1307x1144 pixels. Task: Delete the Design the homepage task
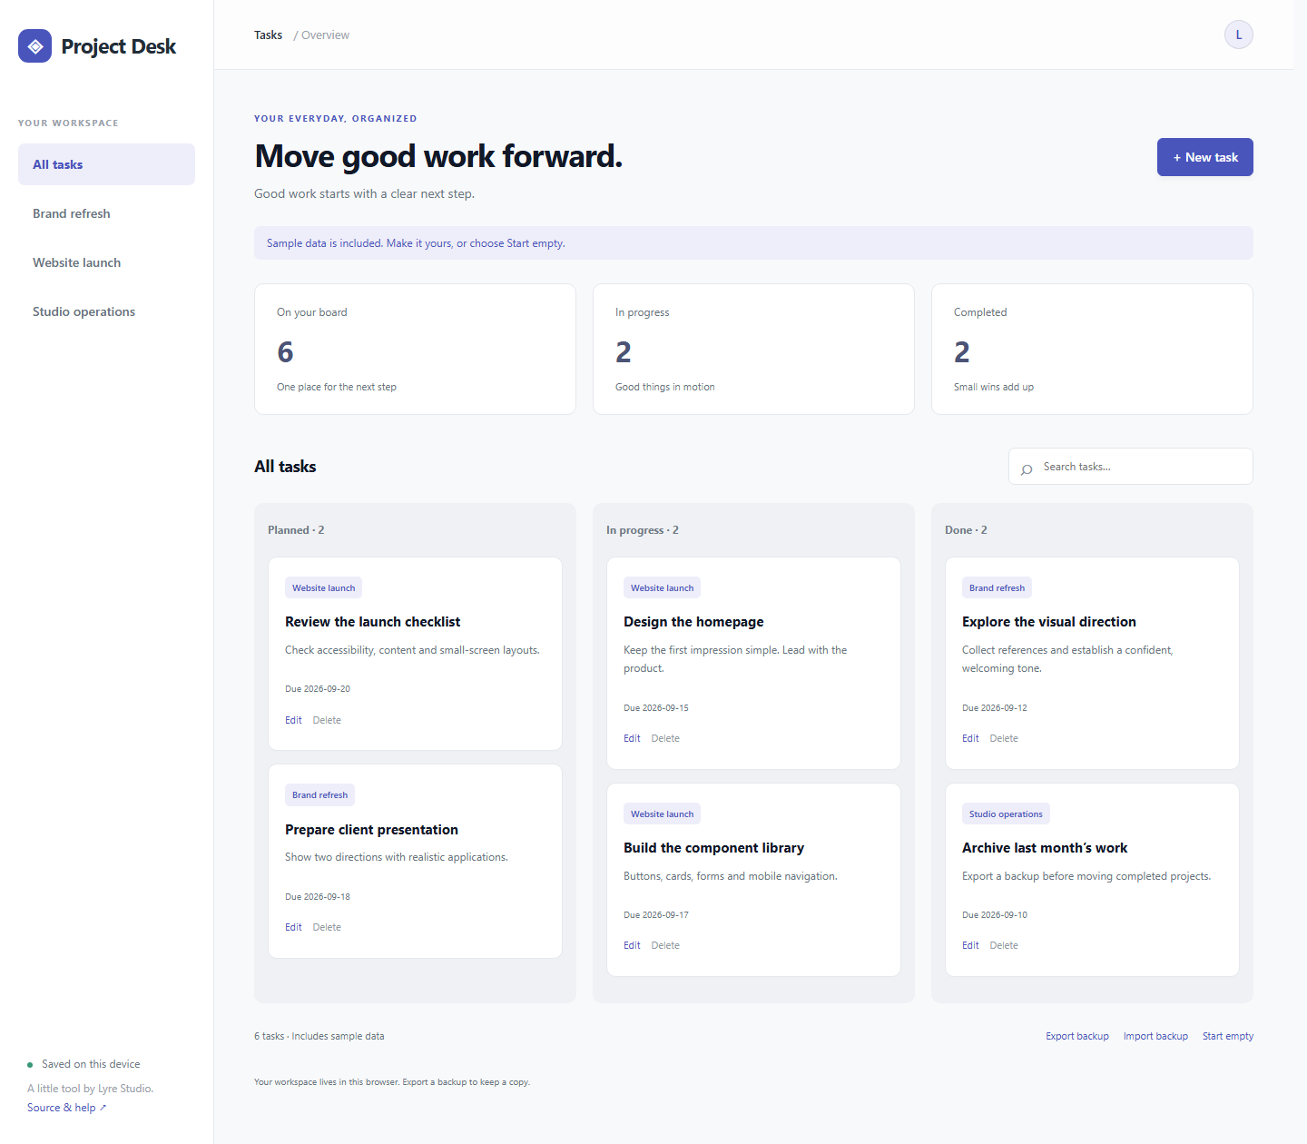pyautogui.click(x=665, y=738)
